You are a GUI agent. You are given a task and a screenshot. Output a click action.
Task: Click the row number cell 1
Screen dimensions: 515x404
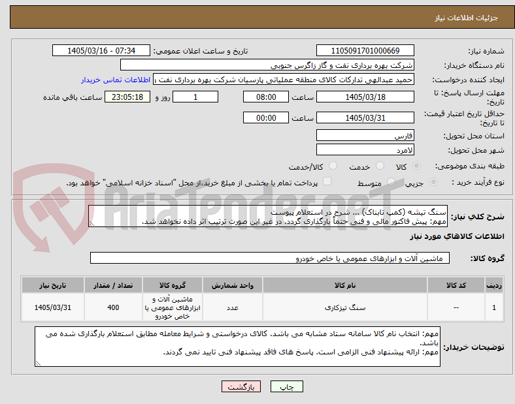(x=493, y=307)
